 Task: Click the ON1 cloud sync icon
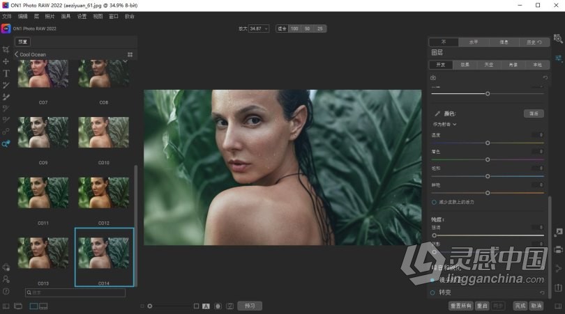6,267
